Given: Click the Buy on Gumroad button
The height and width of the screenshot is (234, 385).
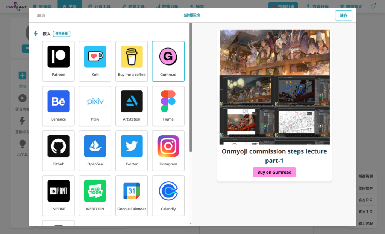Looking at the screenshot, I should pyautogui.click(x=274, y=172).
